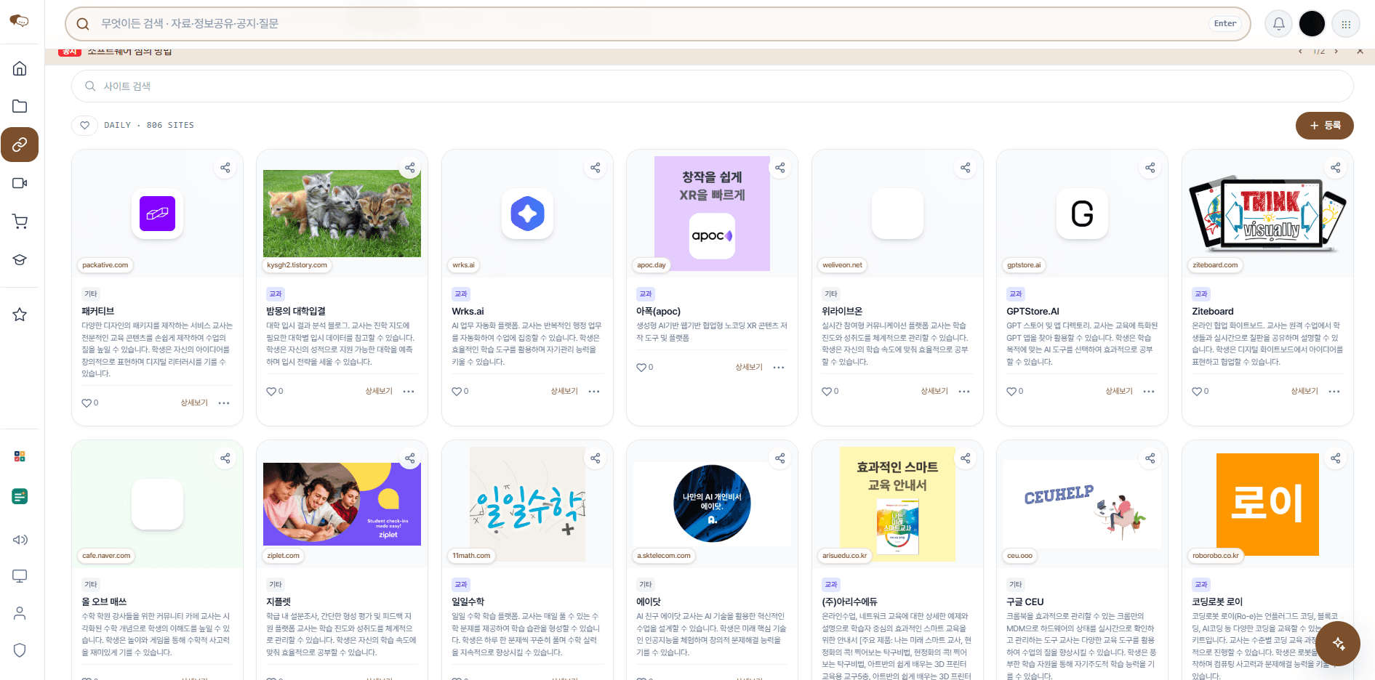The height and width of the screenshot is (680, 1375).
Task: Open more options on GPTStore.AI card
Action: click(1149, 391)
